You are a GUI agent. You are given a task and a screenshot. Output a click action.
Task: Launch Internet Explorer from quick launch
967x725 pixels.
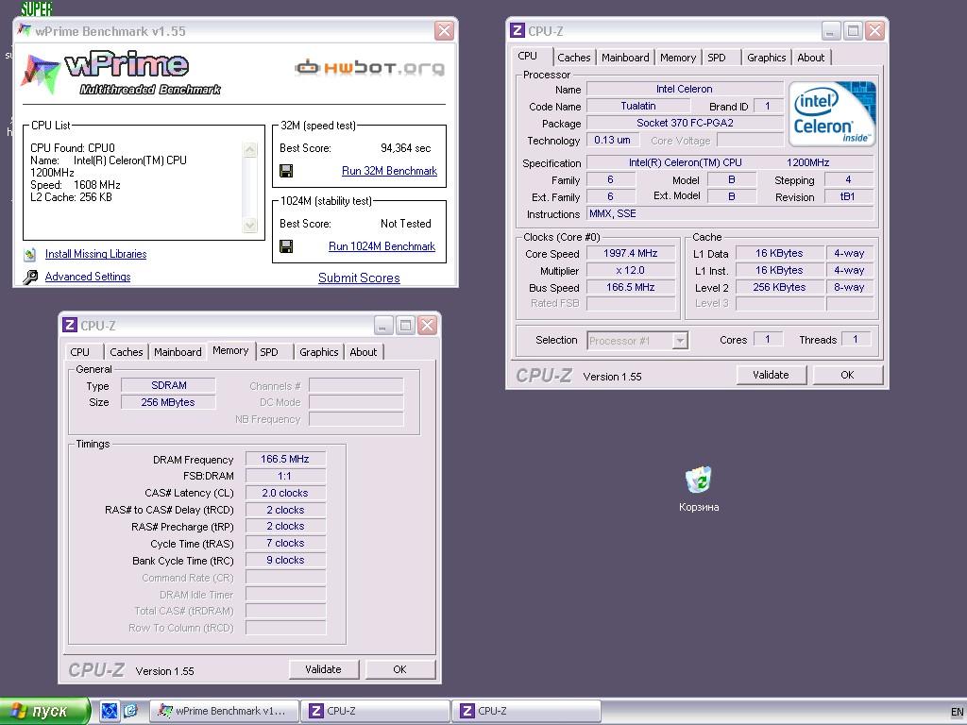pyautogui.click(x=130, y=711)
